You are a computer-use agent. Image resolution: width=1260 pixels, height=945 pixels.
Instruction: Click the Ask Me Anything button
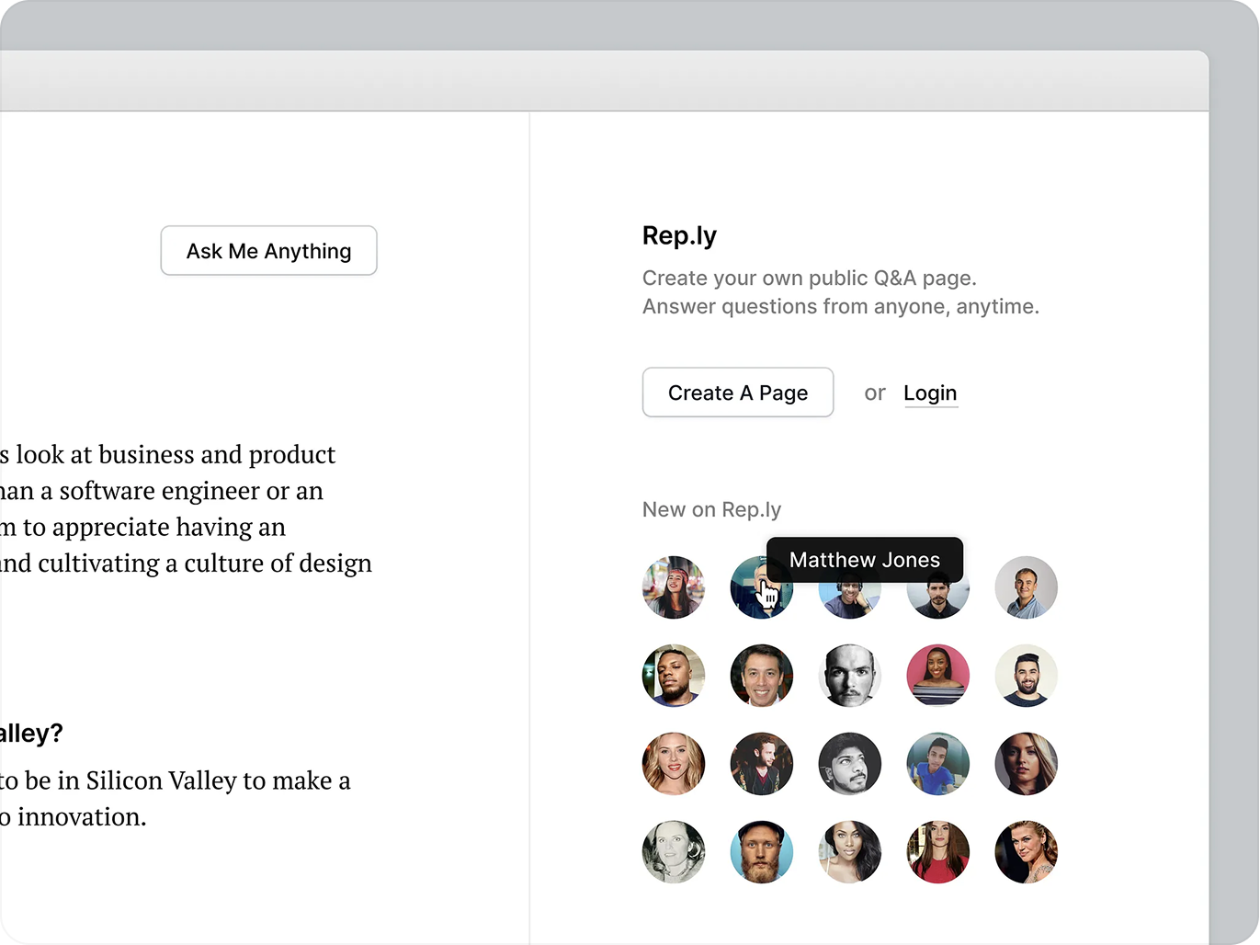pos(268,250)
